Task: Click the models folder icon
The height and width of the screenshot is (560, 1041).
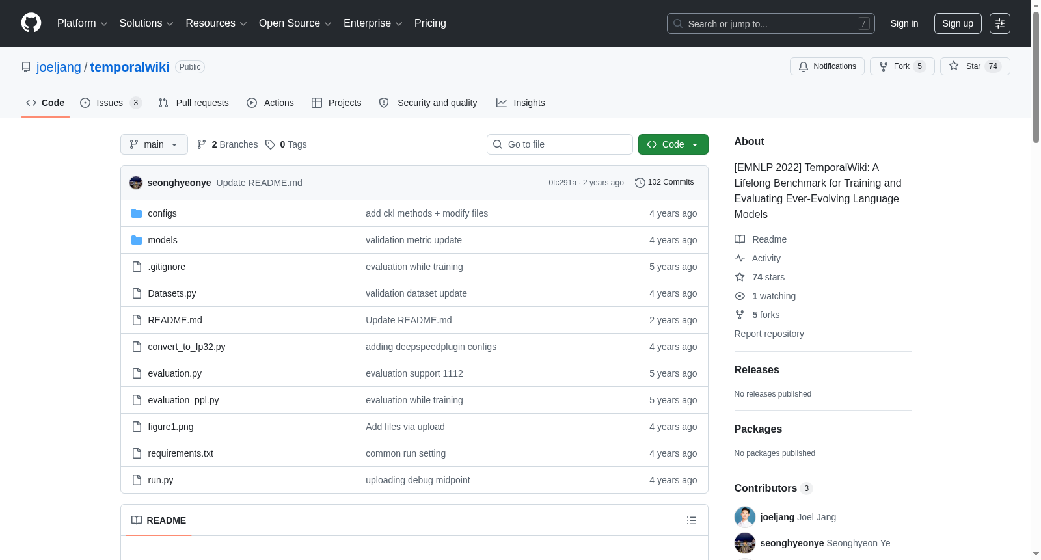Action: [137, 240]
